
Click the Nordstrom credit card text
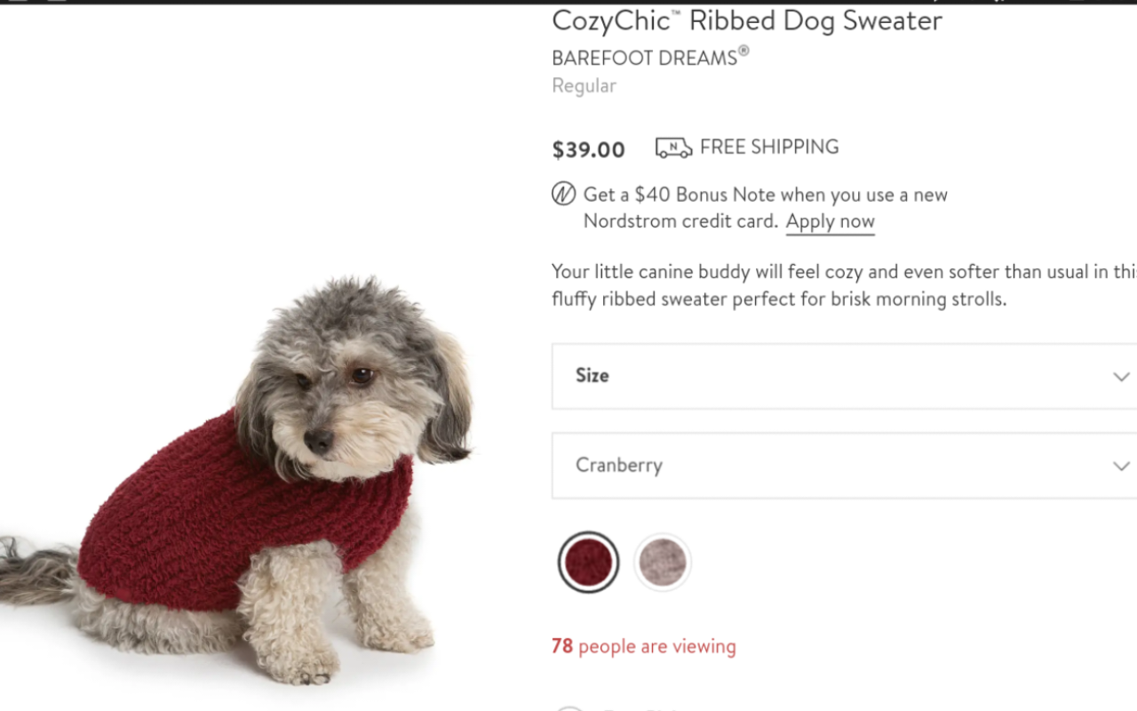coord(680,221)
